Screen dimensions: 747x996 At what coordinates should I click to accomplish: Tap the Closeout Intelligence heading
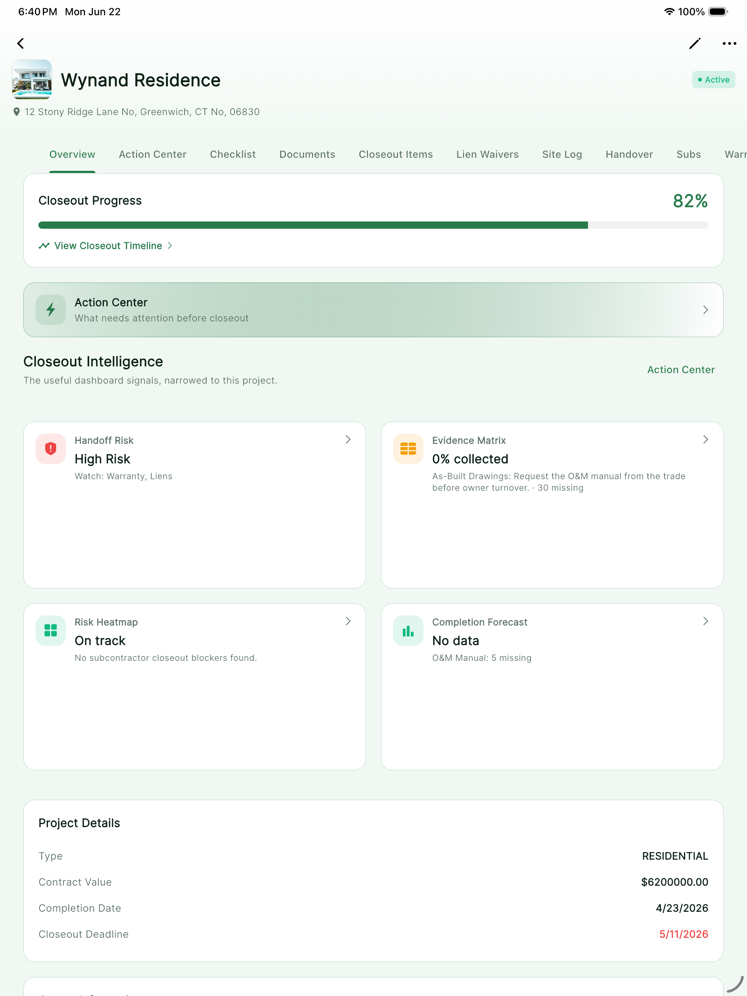click(93, 362)
